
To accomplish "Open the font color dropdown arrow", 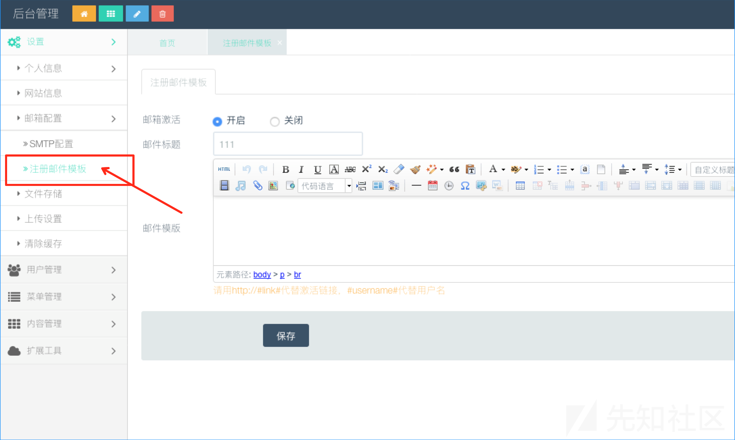I will (503, 170).
